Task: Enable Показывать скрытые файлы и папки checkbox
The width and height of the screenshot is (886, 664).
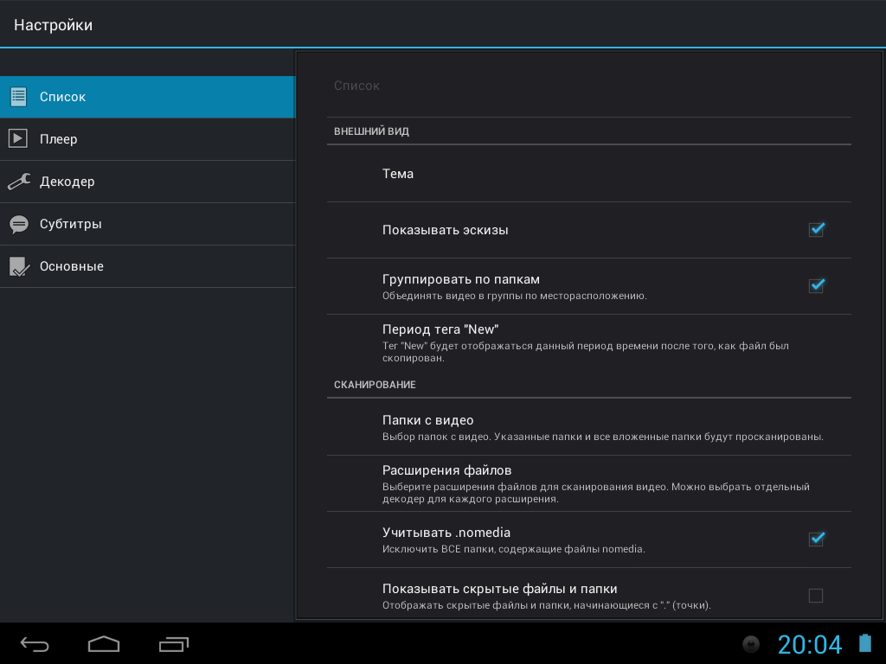Action: coord(816,596)
